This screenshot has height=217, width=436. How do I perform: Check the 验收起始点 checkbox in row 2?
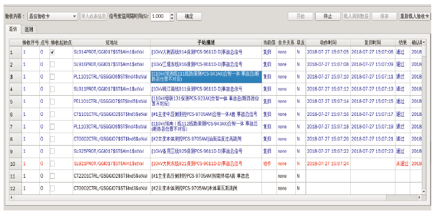point(52,64)
